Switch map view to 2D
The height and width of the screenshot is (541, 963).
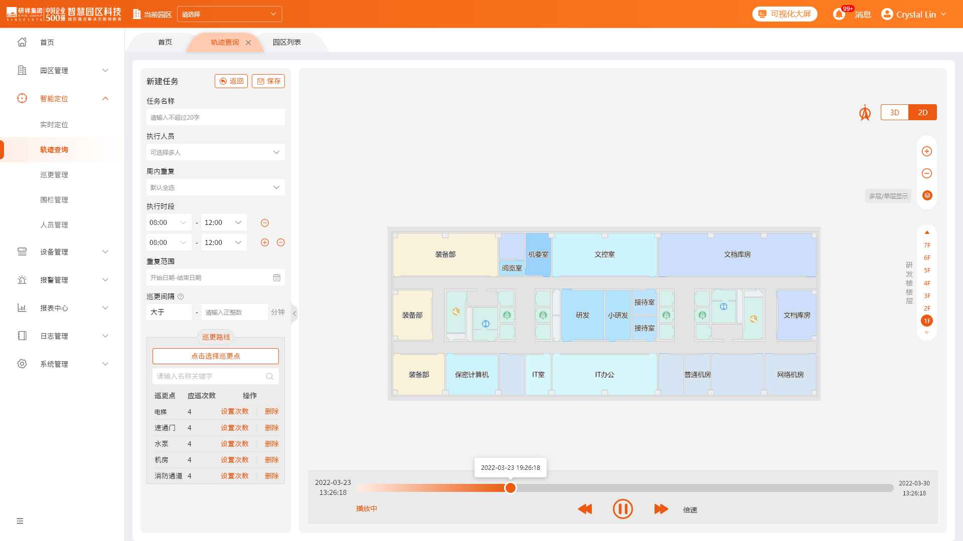(x=922, y=112)
